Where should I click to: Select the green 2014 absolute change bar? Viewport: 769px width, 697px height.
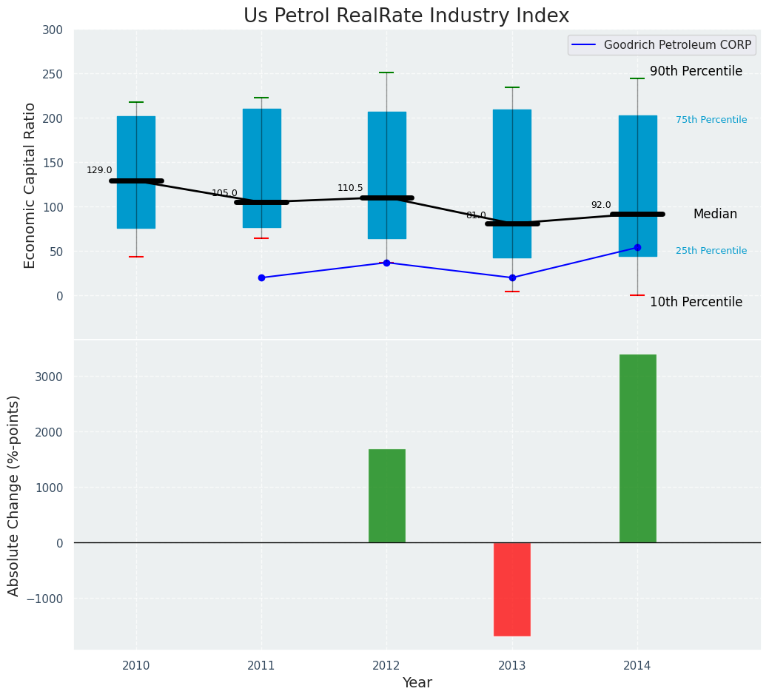point(637,448)
